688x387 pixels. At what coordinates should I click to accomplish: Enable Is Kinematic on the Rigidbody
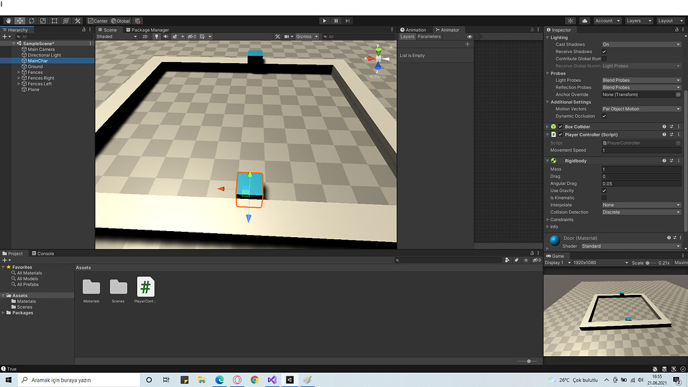tap(605, 198)
